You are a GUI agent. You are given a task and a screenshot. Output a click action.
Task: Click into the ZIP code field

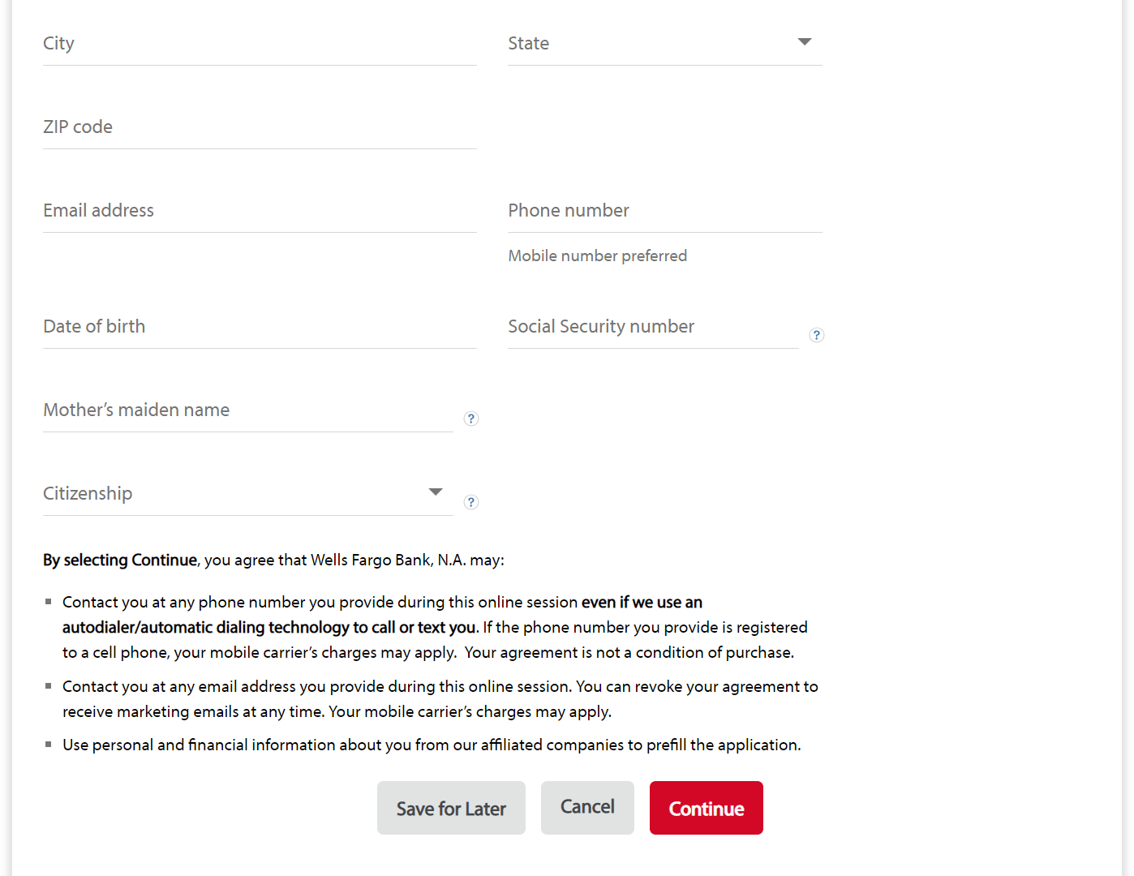click(x=260, y=127)
